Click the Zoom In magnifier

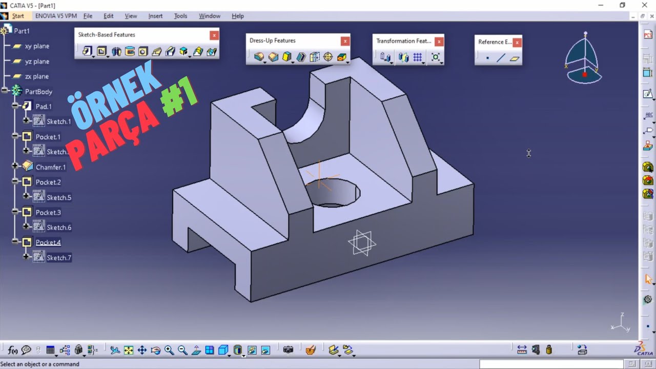169,350
